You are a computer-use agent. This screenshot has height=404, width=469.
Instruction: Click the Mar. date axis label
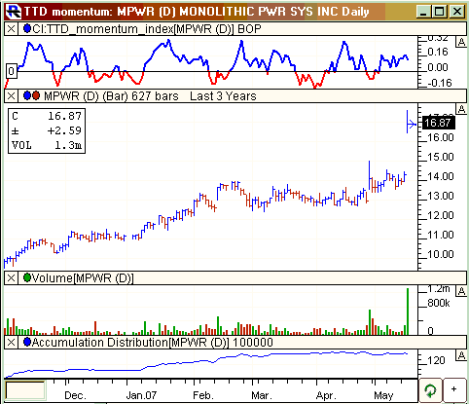(262, 395)
